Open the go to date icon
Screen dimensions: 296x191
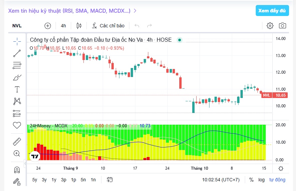coord(109,180)
